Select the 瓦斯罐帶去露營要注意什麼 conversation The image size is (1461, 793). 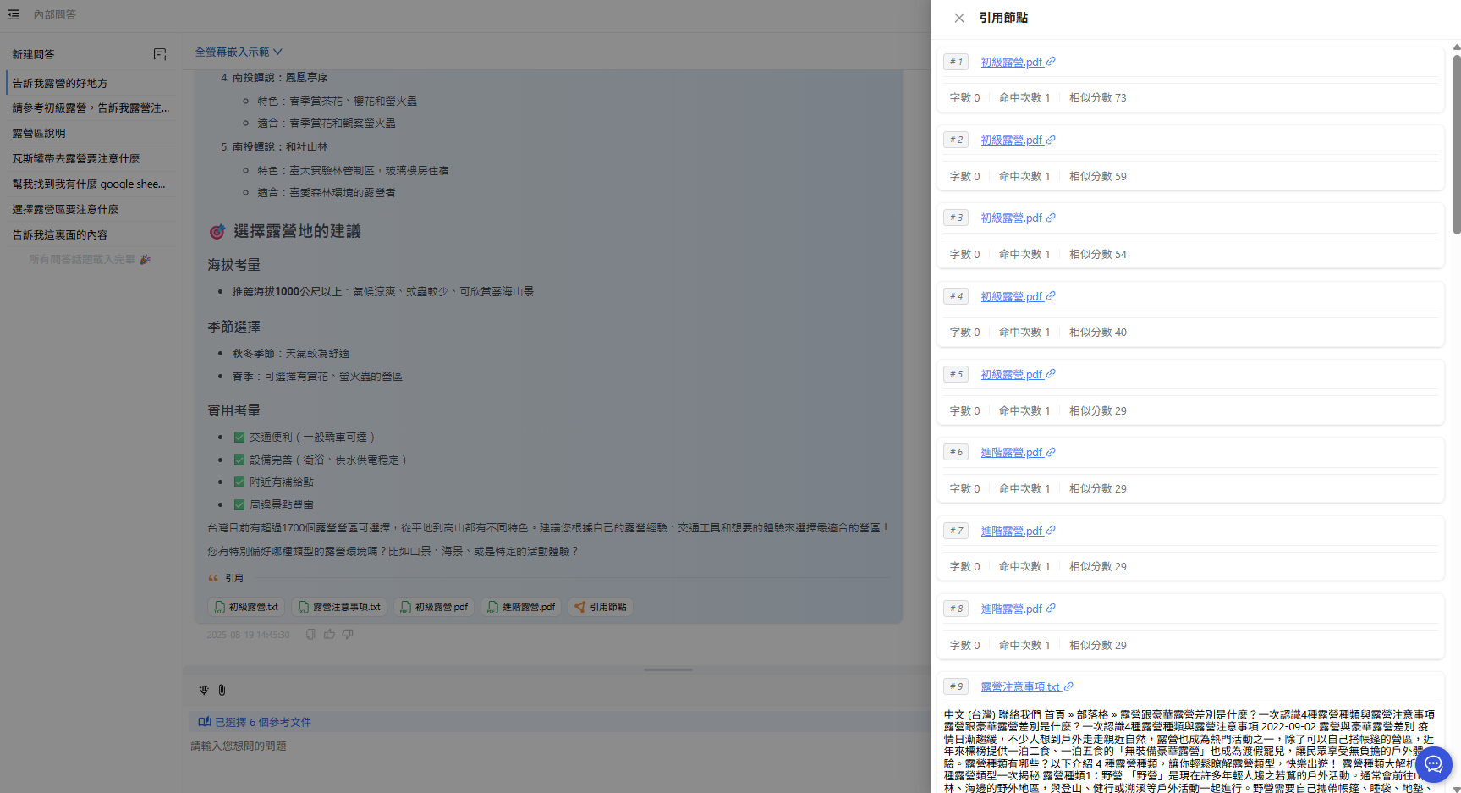click(76, 159)
